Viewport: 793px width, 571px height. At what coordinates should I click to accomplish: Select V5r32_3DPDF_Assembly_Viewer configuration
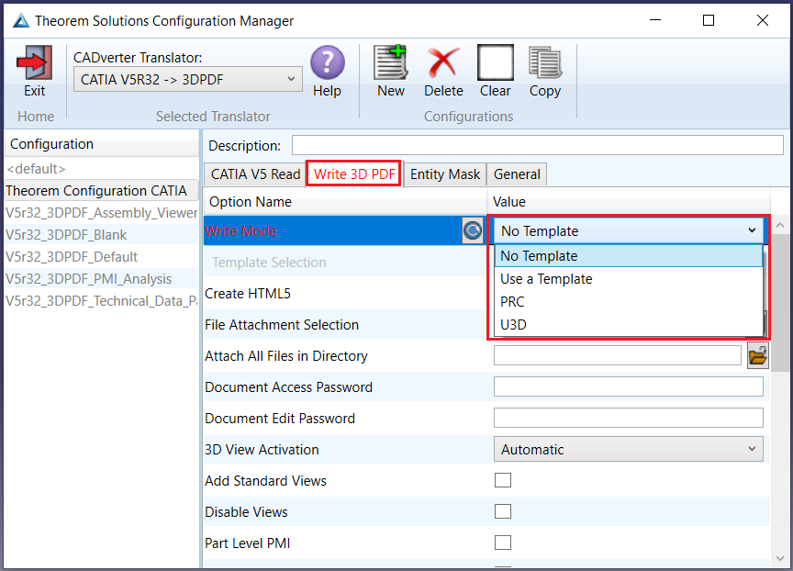101,212
